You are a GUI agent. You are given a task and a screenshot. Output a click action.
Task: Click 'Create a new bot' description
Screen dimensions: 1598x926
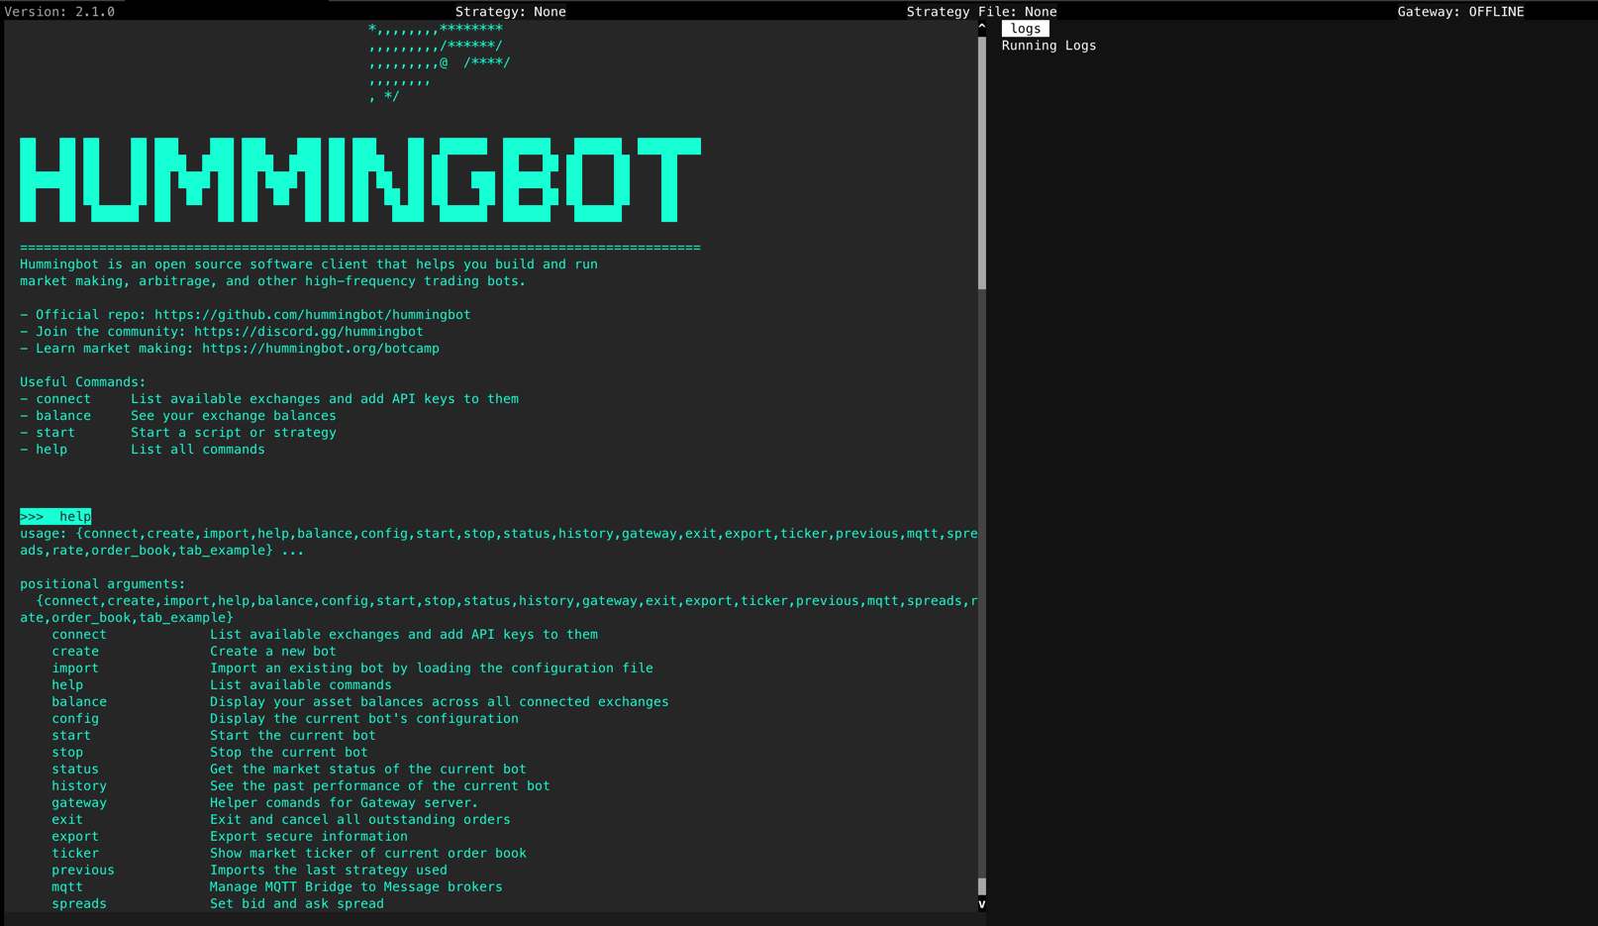(x=273, y=652)
